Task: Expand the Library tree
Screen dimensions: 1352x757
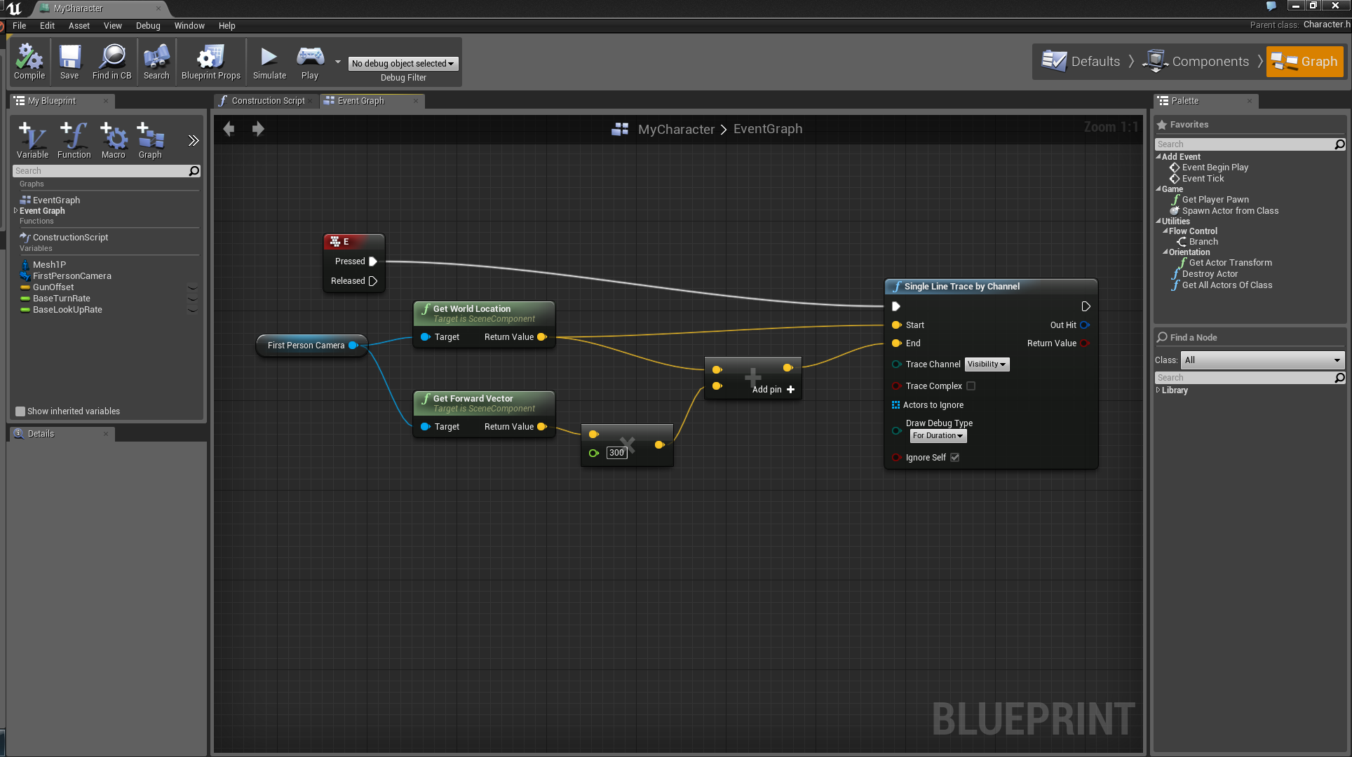Action: click(1158, 390)
